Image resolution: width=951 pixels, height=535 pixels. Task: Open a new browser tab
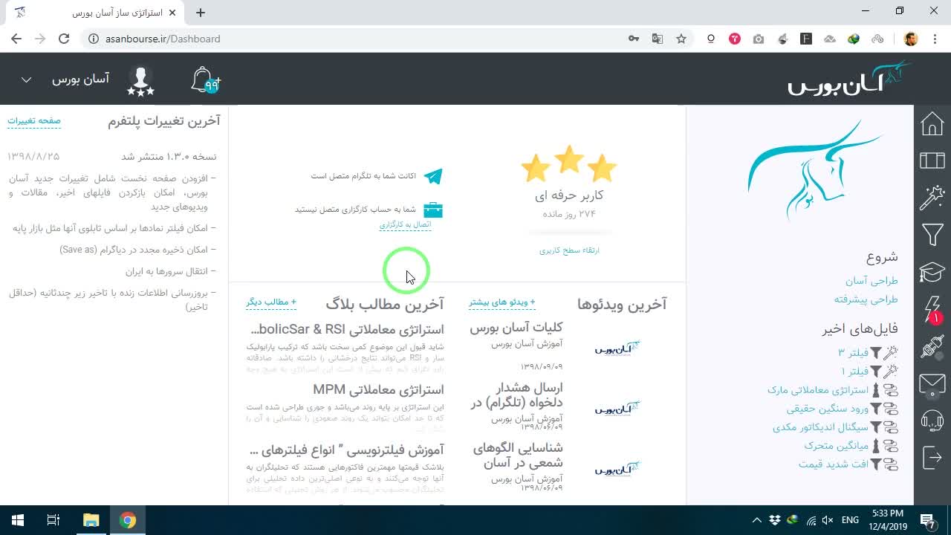201,12
